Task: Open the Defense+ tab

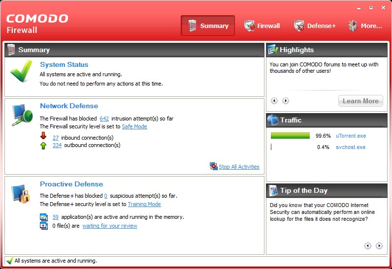Action: pyautogui.click(x=315, y=26)
